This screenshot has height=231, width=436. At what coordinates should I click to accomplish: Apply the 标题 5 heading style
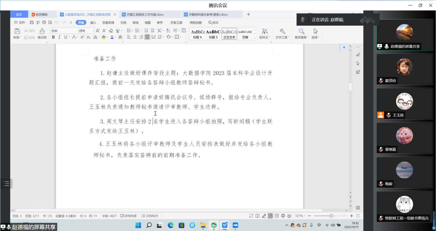pos(213,34)
